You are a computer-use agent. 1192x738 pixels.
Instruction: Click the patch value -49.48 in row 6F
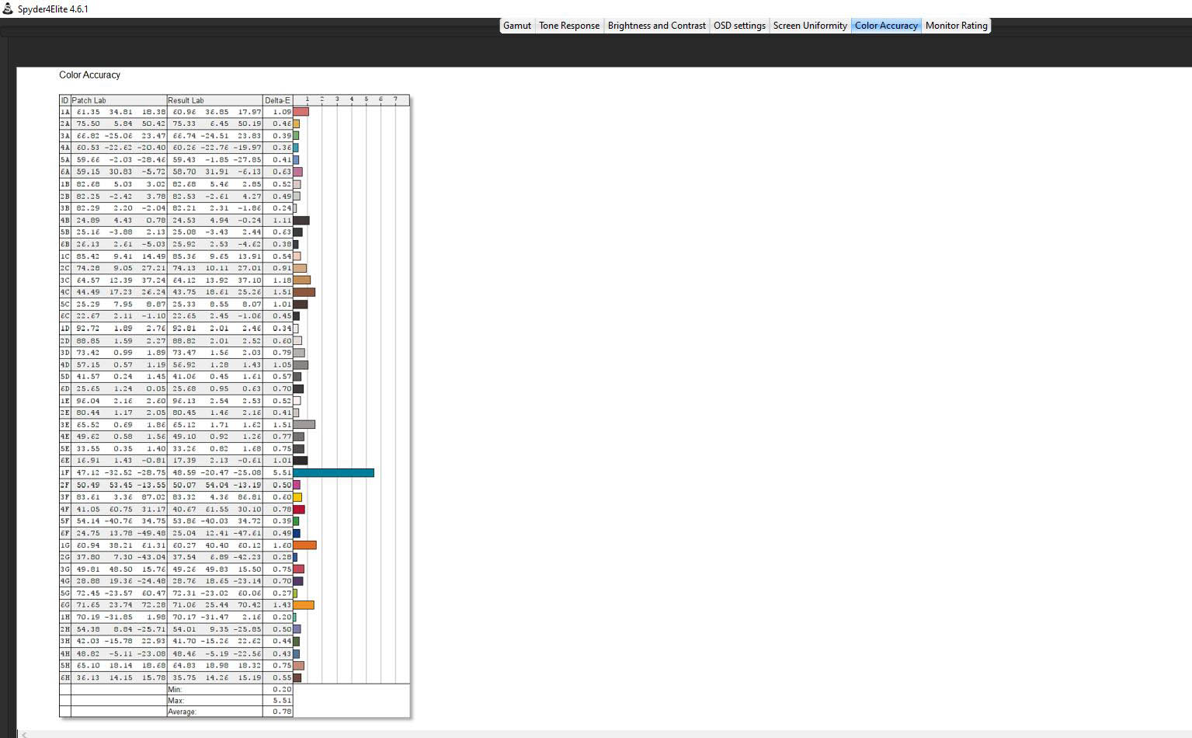point(151,533)
